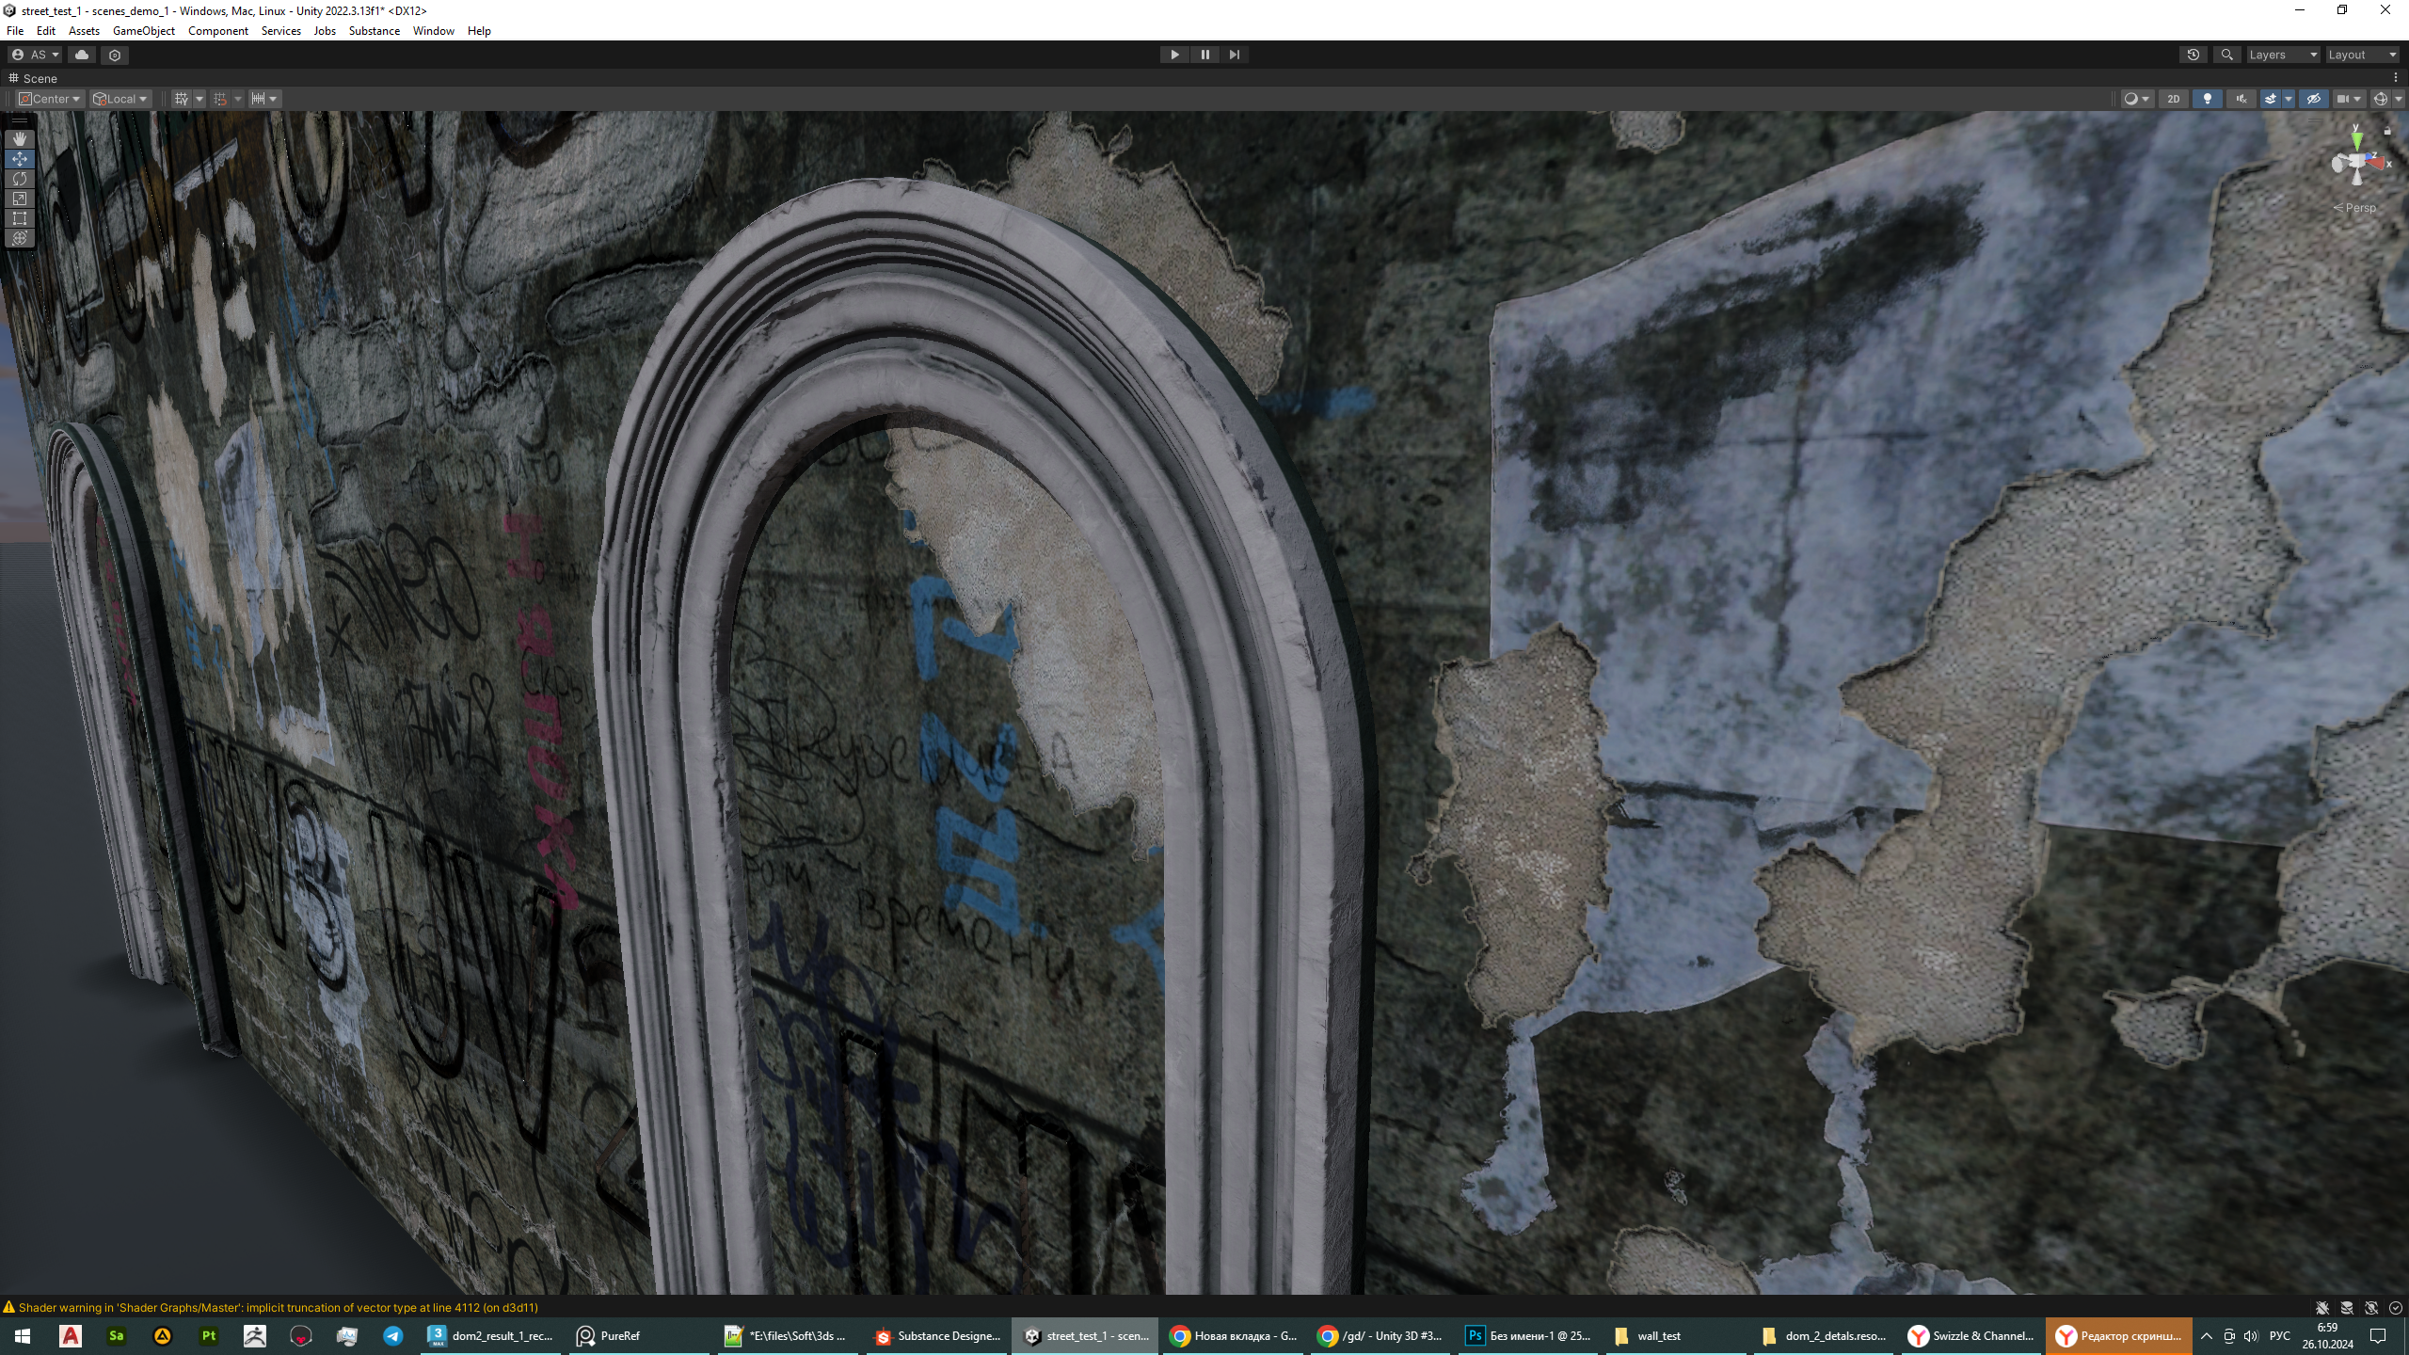2409x1355 pixels.
Task: Select the Scale tool
Action: point(19,199)
